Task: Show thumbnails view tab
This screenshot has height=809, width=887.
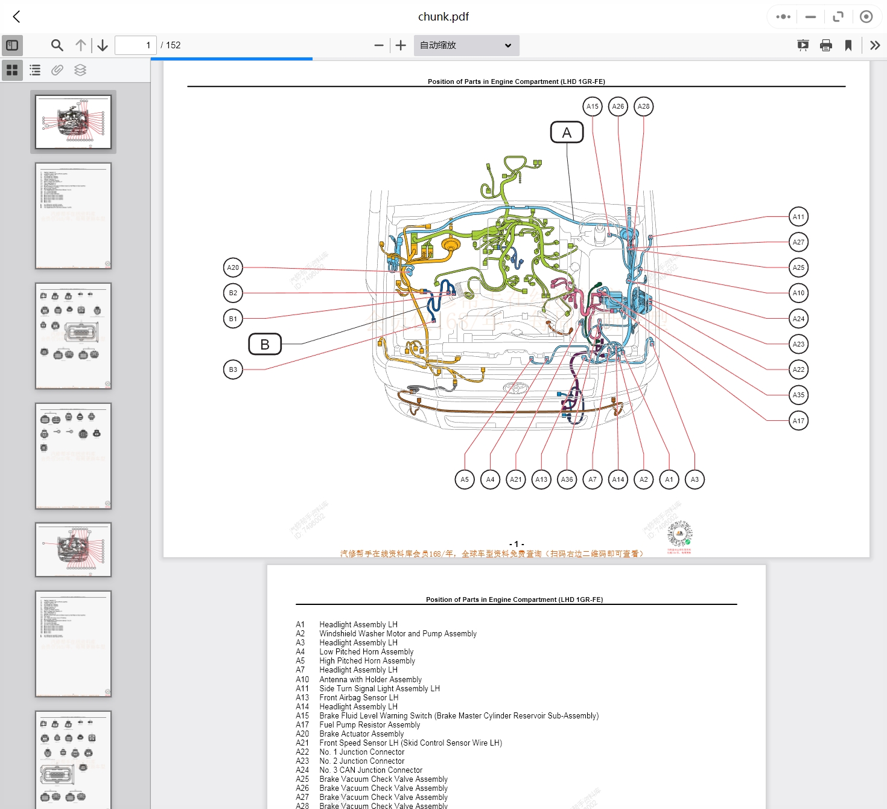Action: coord(12,70)
